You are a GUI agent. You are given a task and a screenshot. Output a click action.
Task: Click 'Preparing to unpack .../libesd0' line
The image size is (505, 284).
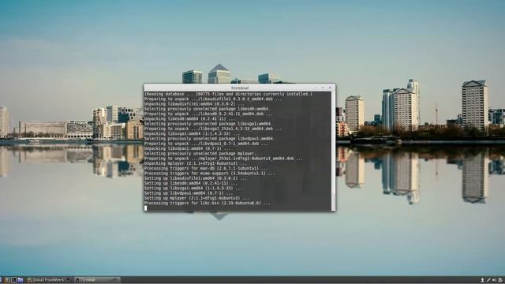(208, 114)
